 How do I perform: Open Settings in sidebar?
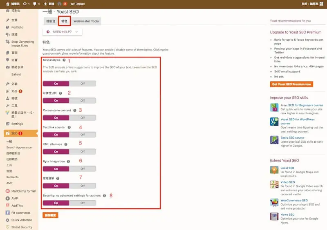click(17, 124)
